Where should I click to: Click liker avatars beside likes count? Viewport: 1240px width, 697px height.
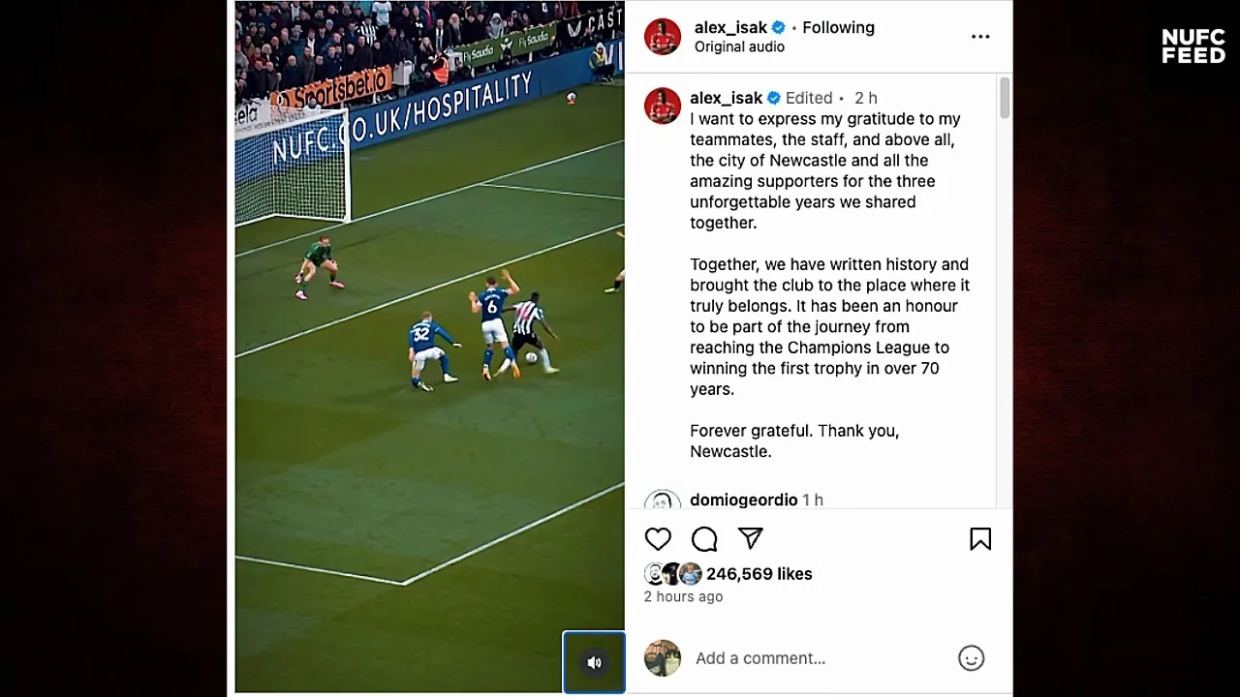673,574
